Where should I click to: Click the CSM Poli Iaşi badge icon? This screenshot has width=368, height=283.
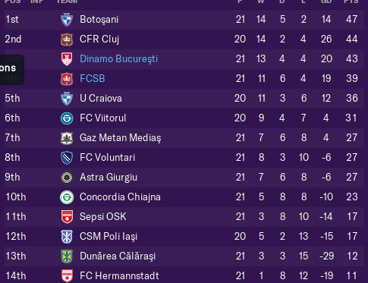pyautogui.click(x=67, y=237)
